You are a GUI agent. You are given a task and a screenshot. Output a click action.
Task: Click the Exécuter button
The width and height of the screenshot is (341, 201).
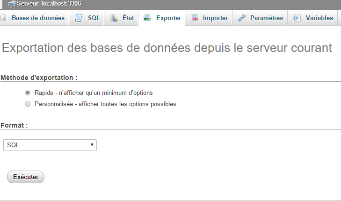pos(26,177)
